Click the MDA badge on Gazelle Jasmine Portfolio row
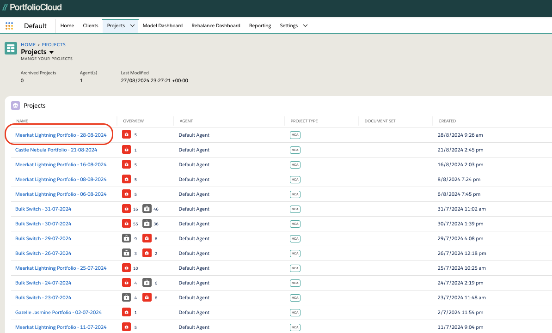This screenshot has height=333, width=552. pos(295,312)
